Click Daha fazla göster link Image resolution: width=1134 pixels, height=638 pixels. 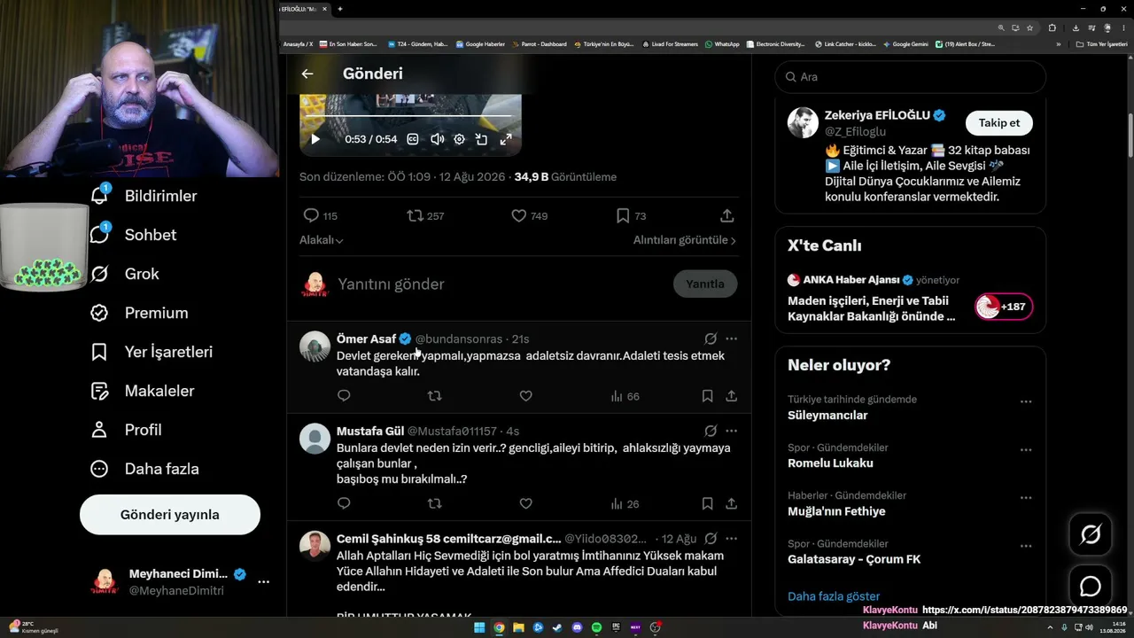(x=834, y=596)
